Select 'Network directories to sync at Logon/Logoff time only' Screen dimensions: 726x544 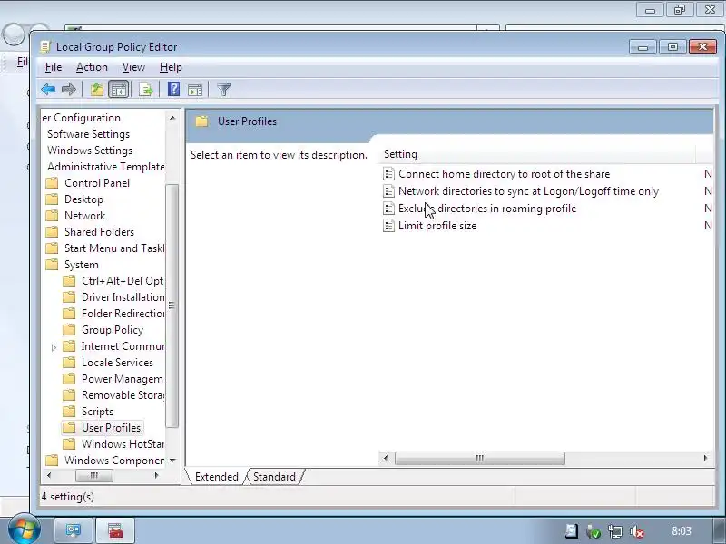pyautogui.click(x=529, y=191)
